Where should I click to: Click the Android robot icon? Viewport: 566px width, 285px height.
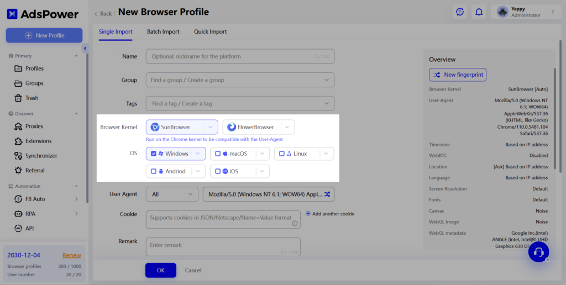tap(161, 171)
